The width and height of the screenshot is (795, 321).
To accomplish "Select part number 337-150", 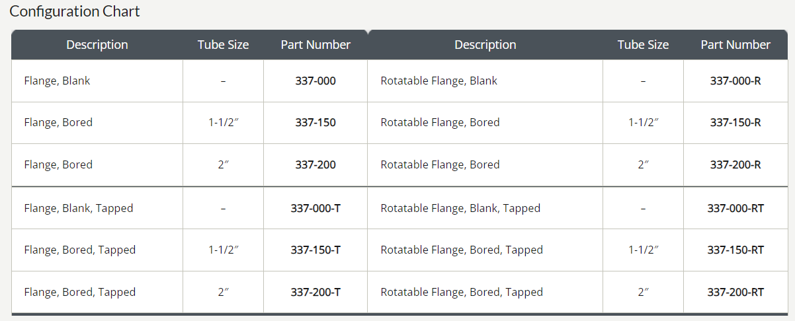I will (315, 122).
